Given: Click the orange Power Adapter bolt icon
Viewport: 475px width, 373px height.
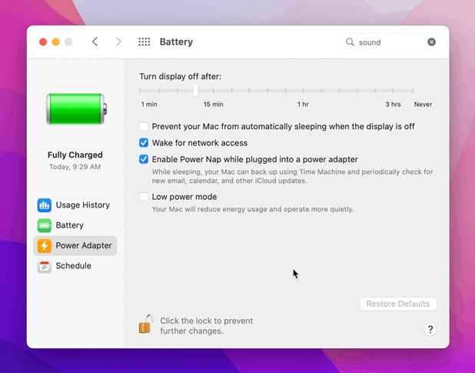Looking at the screenshot, I should [x=45, y=246].
